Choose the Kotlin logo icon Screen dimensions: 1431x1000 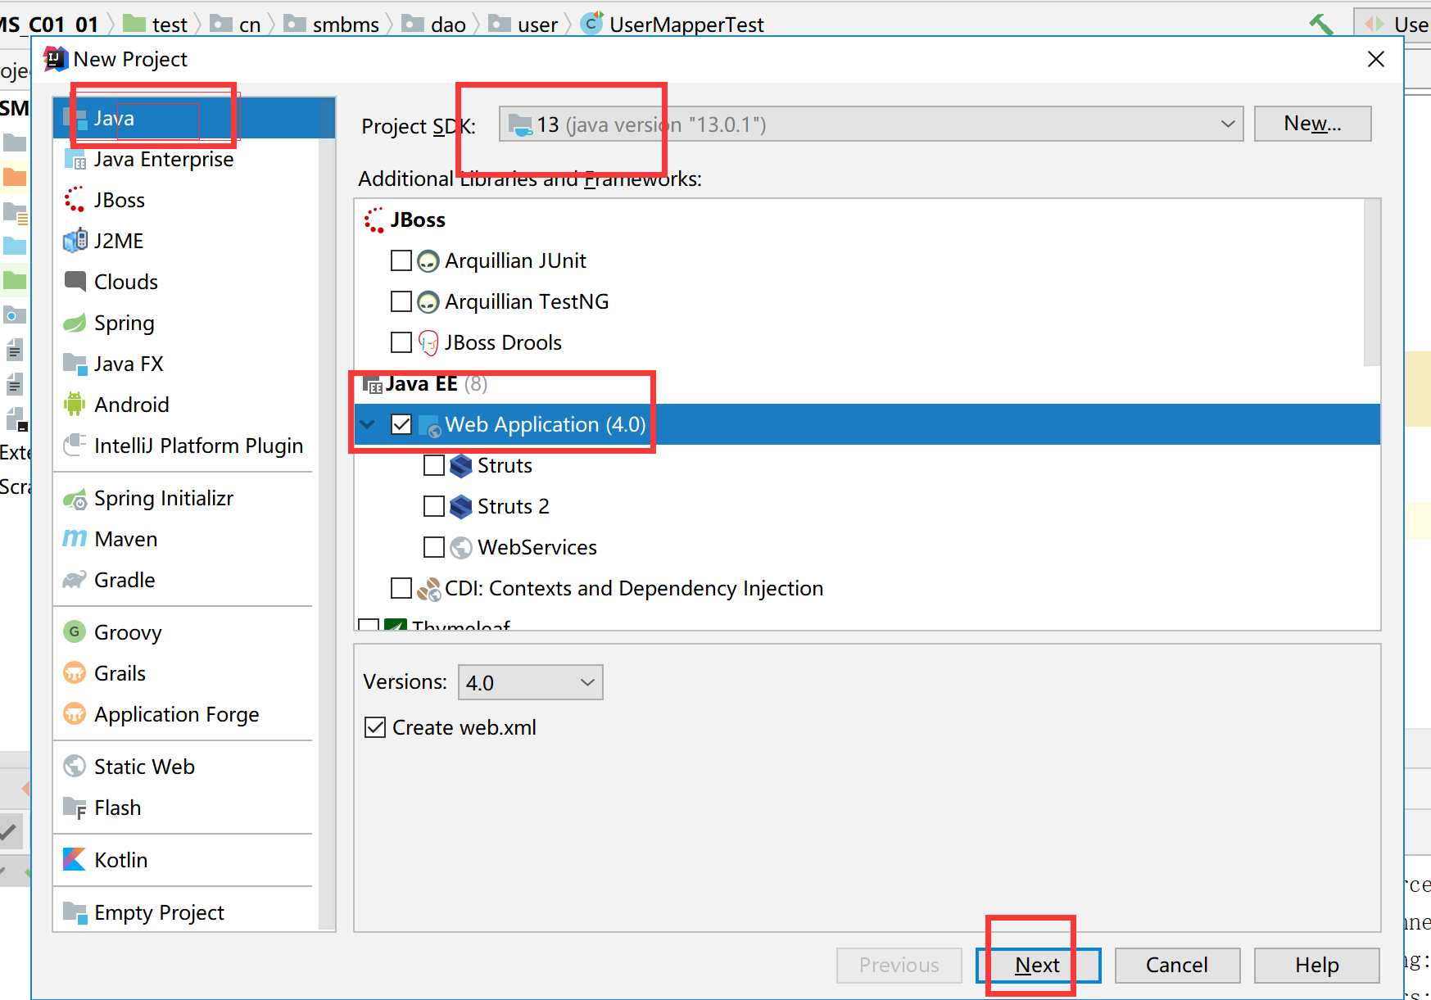click(75, 860)
